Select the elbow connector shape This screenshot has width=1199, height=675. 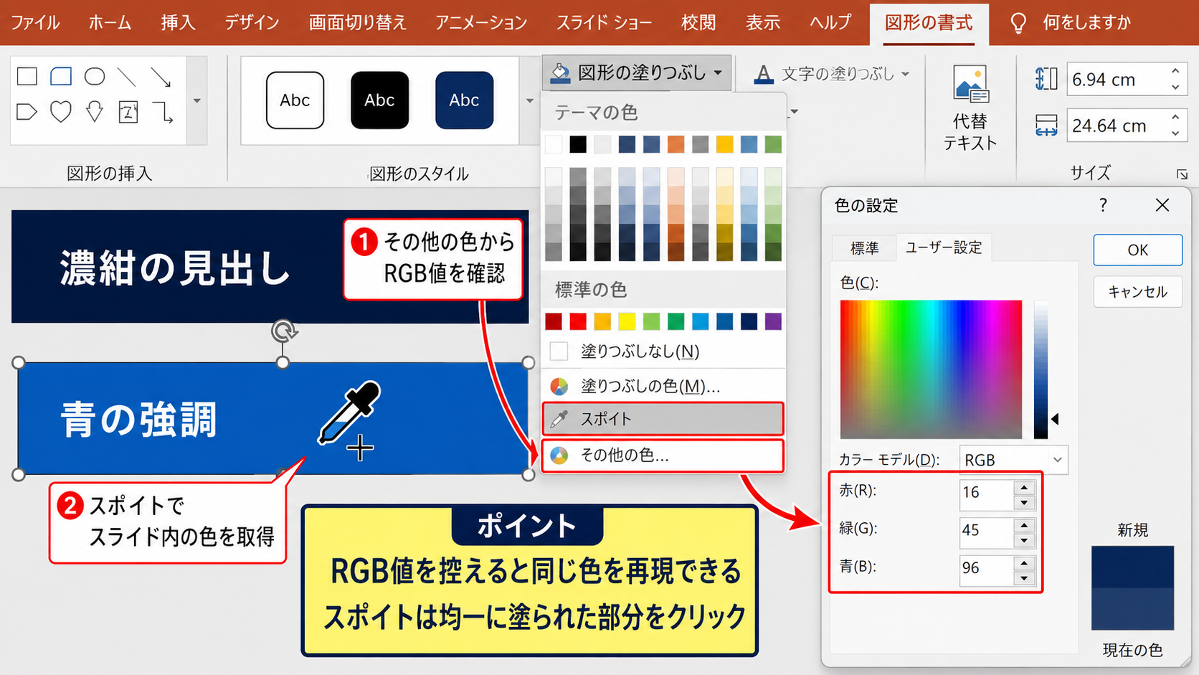coord(163,112)
